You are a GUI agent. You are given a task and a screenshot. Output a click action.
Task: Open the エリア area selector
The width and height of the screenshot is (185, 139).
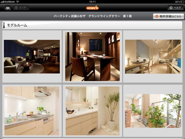21,8
